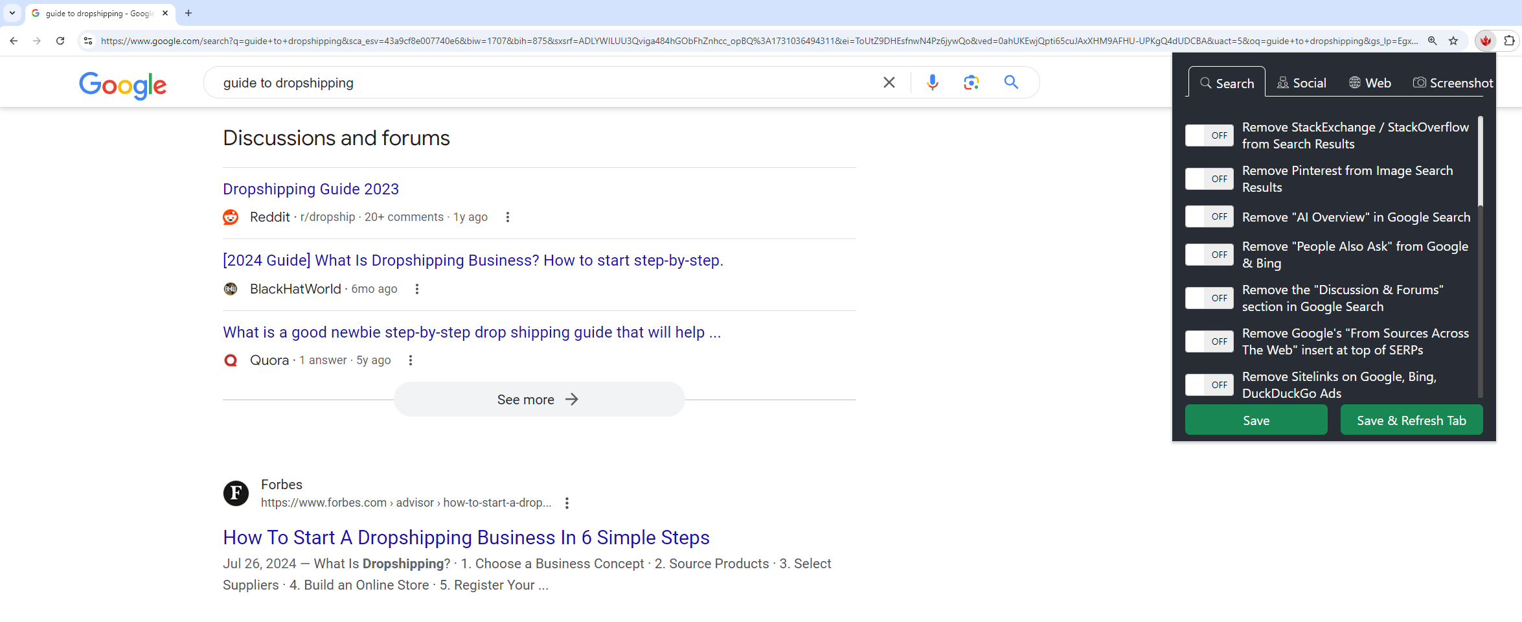Open more options for the Reddit result
Viewport: 1522px width, 622px height.
pyautogui.click(x=508, y=217)
